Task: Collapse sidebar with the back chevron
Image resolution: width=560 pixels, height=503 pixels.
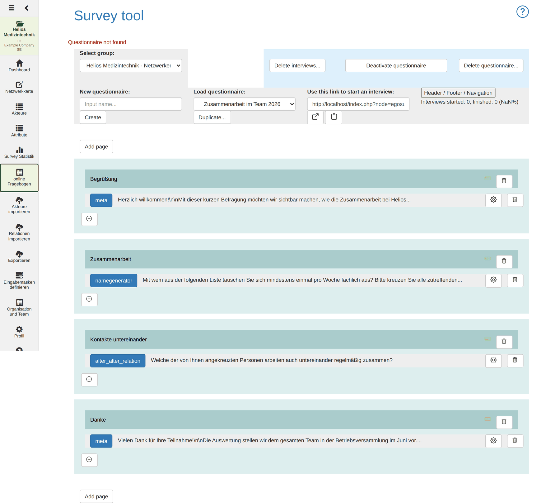Action: coord(27,8)
